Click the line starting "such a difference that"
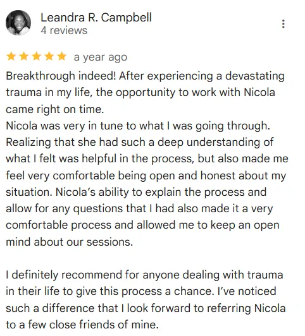This screenshot has width=305, height=336. [146, 308]
